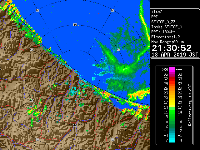Select the date "18 APR 2019 JST"
200x150 pixels.
[175, 55]
